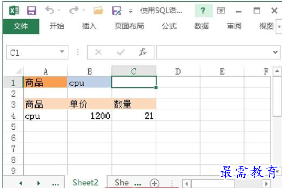Show more sheets ellipsis at left

coord(56,184)
